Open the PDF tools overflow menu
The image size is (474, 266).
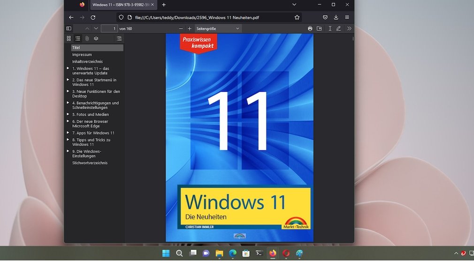(x=349, y=29)
